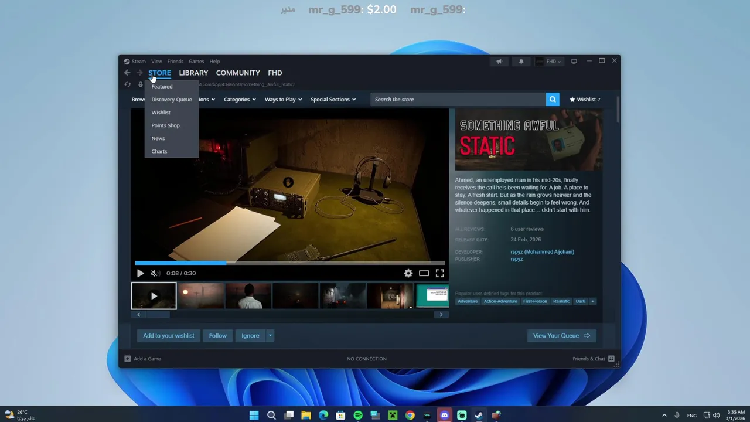The width and height of the screenshot is (750, 422).
Task: Select Wishlist in the Store dropdown menu
Action: [161, 113]
